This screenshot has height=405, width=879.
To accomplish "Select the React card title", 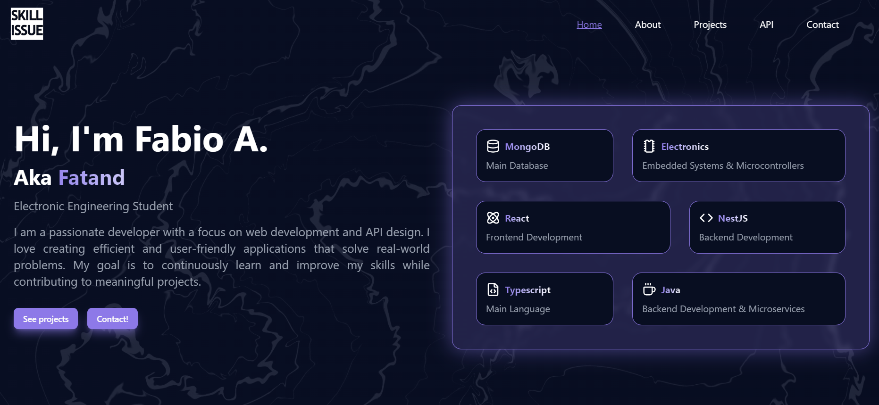I will coord(517,218).
